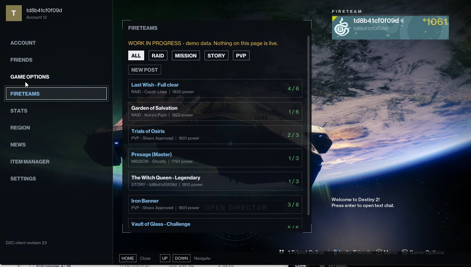The image size is (471, 267).
Task: Open The Witch Queen - Legendary post
Action: pos(215,181)
